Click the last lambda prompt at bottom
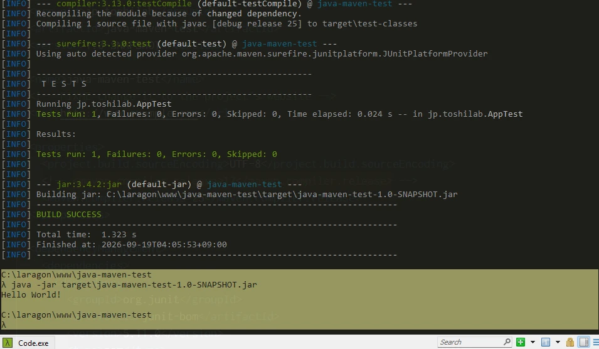This screenshot has width=599, height=349. pyautogui.click(x=4, y=325)
